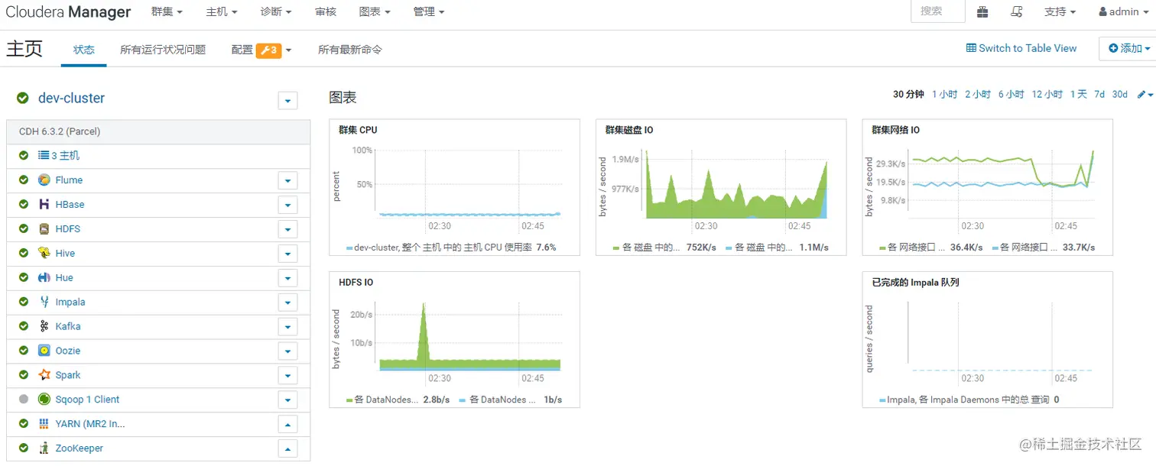Open the 图表 charts menu
1156x466 pixels.
(x=375, y=11)
